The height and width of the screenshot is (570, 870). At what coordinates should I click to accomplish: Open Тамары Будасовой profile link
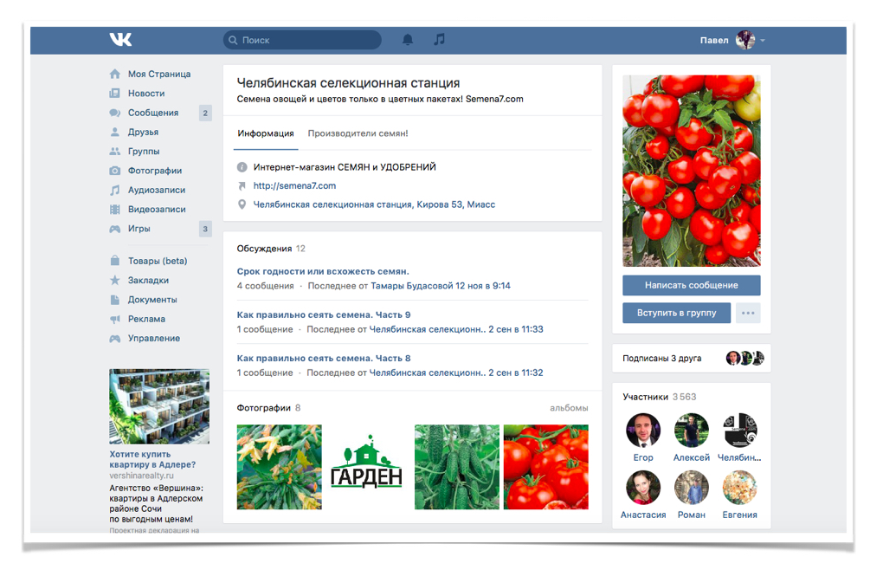click(x=412, y=286)
